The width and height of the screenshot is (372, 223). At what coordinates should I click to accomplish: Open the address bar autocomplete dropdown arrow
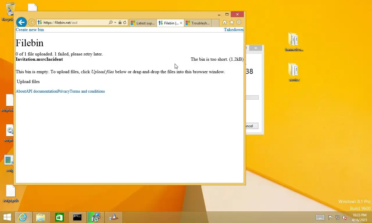[115, 22]
